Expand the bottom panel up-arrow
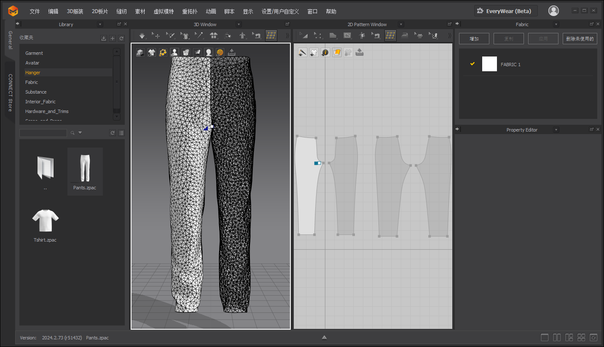 pyautogui.click(x=324, y=337)
